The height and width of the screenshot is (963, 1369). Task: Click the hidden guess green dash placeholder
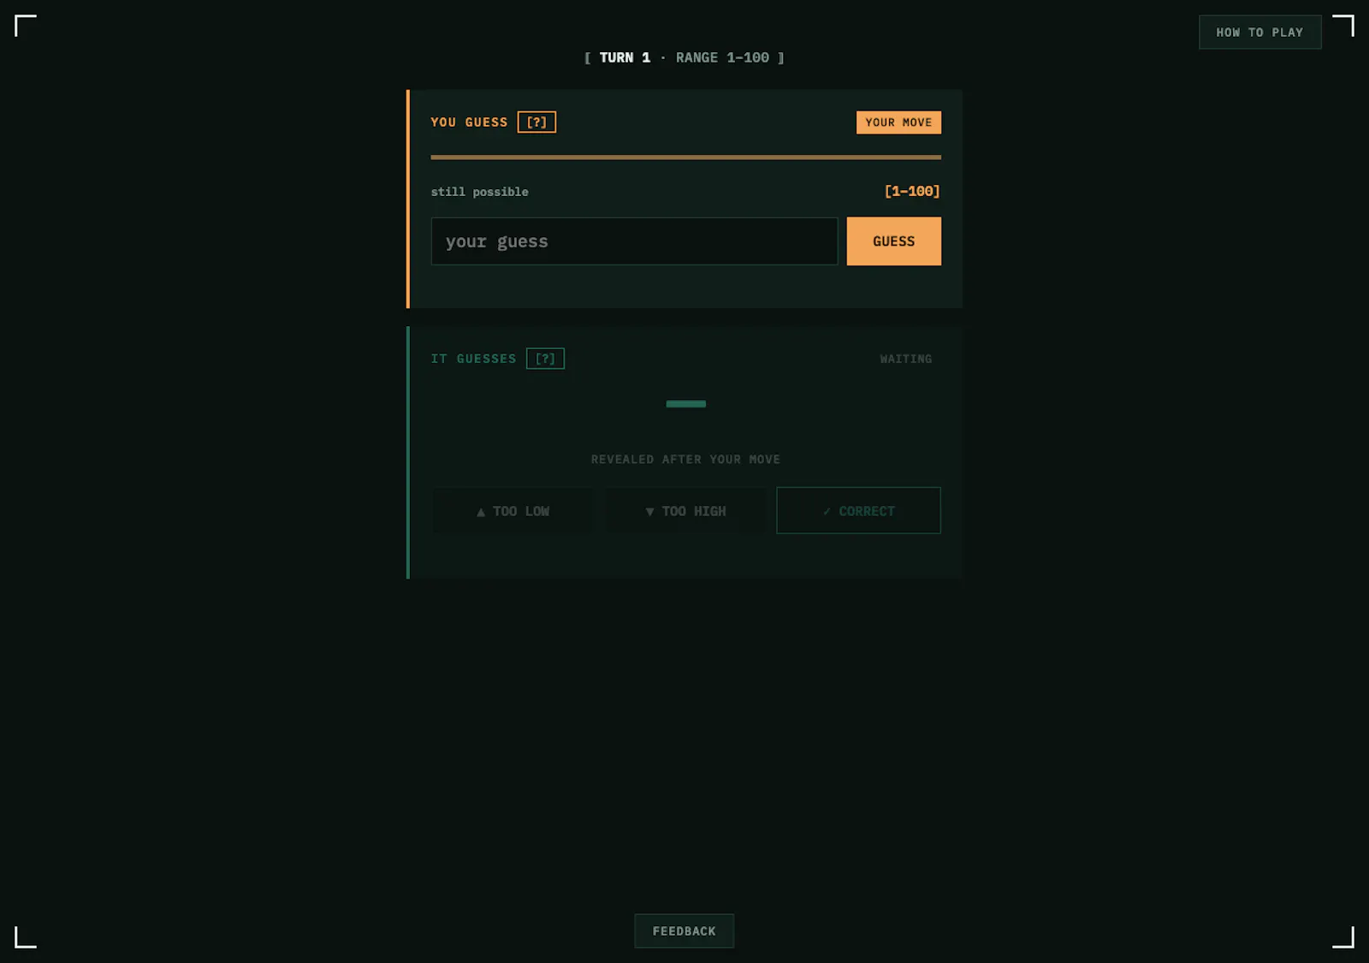click(685, 404)
